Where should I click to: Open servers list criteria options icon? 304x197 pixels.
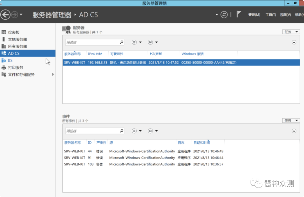134,42
